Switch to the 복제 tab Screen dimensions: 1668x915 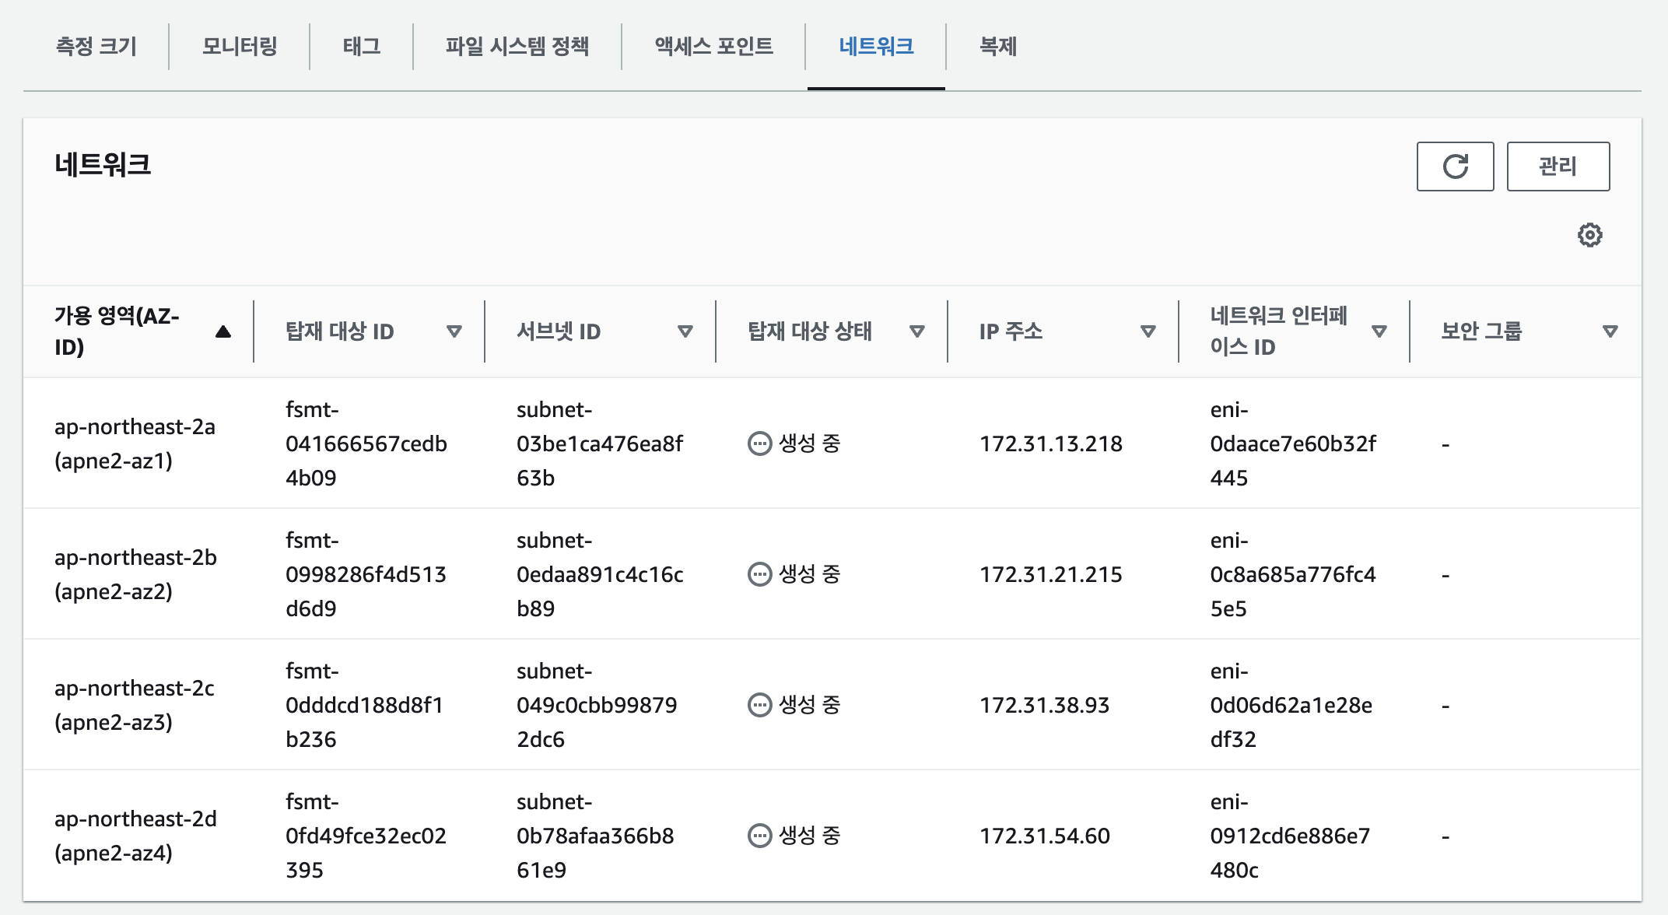[x=997, y=47]
